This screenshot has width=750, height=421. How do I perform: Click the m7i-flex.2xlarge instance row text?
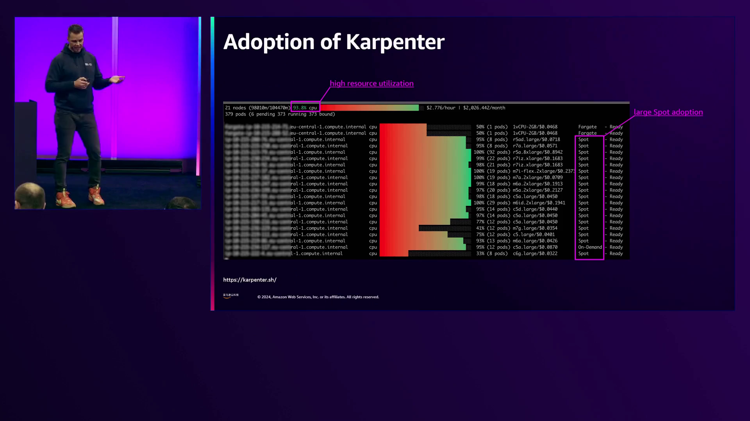click(543, 171)
